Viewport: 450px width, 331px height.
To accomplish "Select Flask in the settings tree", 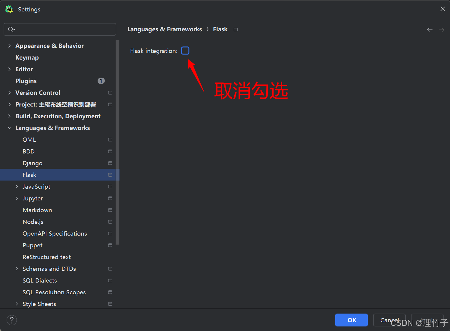I will pos(29,175).
